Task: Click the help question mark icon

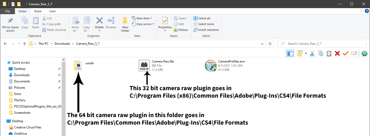Action: pyautogui.click(x=367, y=11)
